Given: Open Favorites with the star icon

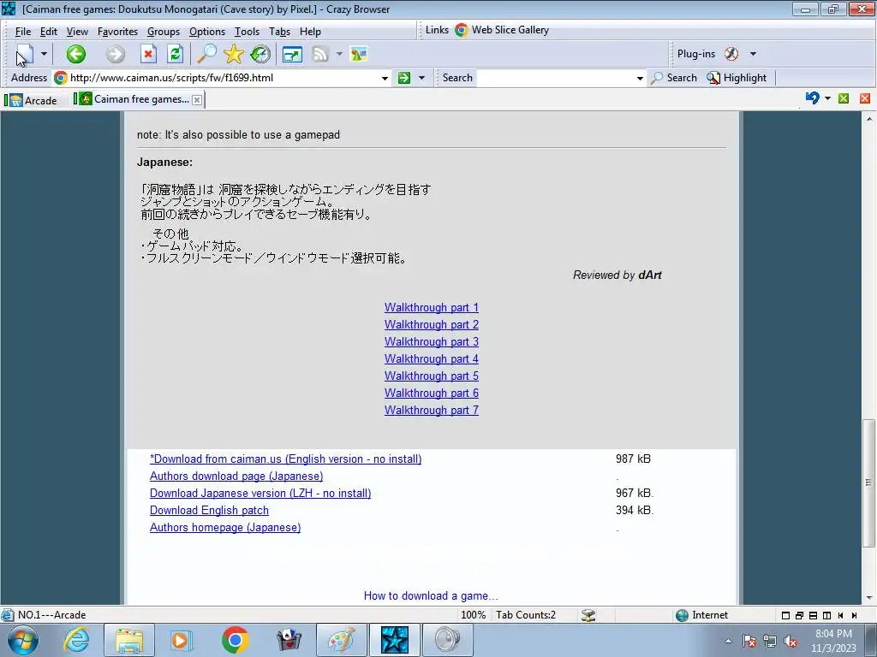Looking at the screenshot, I should point(233,54).
